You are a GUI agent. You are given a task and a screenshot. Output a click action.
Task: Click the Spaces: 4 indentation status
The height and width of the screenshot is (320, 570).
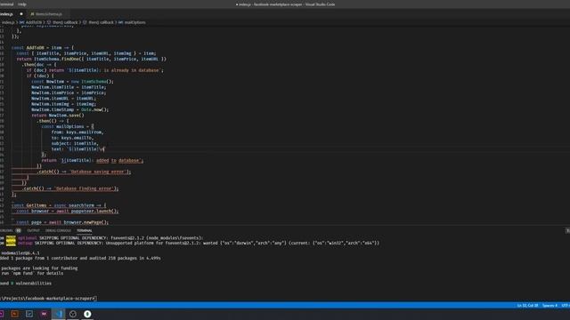coord(550,306)
